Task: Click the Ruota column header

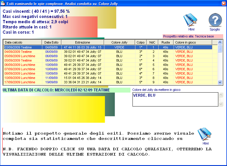Action: (x=166, y=42)
